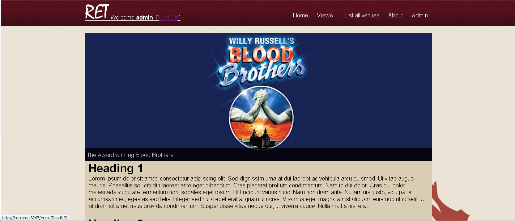
Task: Log off via the Log Off link
Action: [x=169, y=17]
